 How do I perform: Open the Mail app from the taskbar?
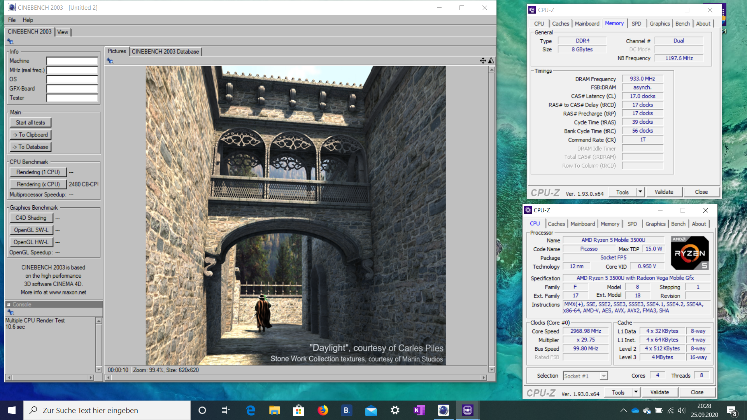pyautogui.click(x=371, y=410)
